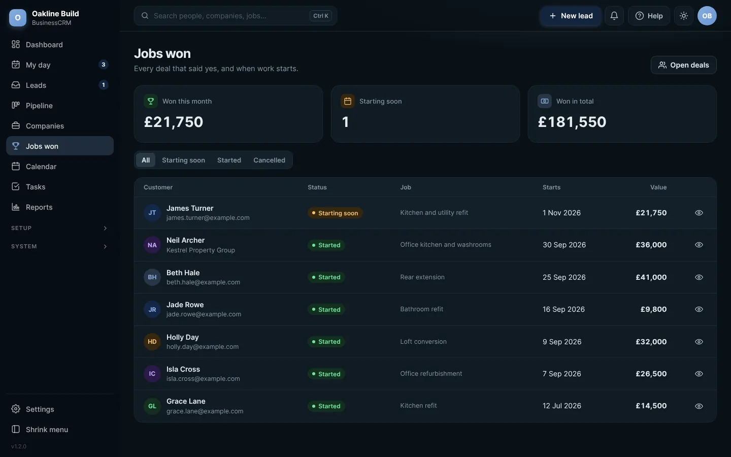This screenshot has height=457, width=731.
Task: Open Settings in the sidebar
Action: click(x=60, y=409)
